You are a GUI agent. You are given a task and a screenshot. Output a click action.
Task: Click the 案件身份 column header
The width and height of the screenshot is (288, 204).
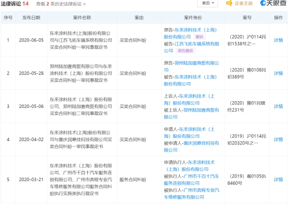[193, 18]
